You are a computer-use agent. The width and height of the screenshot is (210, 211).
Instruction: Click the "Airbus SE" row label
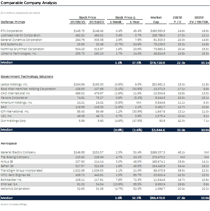pos(7,162)
